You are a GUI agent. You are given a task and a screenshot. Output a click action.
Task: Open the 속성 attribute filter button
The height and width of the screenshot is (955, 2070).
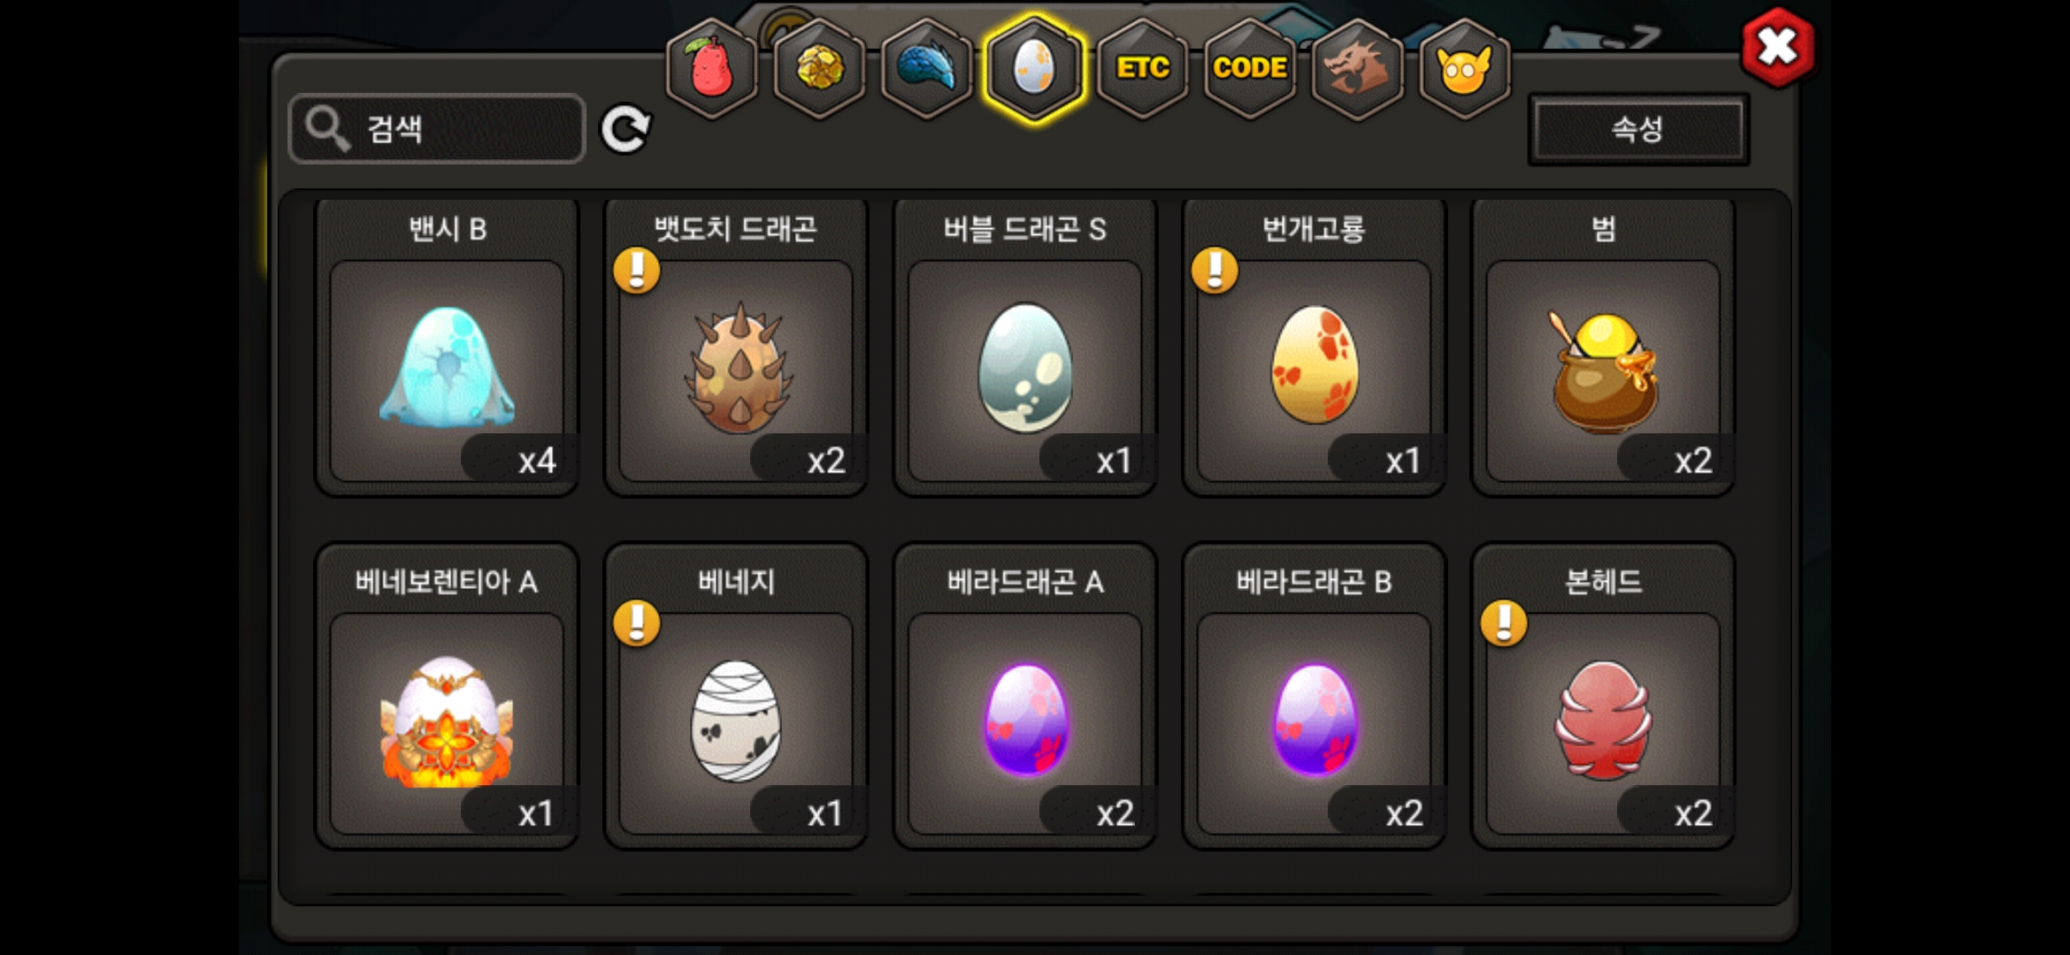pyautogui.click(x=1638, y=130)
